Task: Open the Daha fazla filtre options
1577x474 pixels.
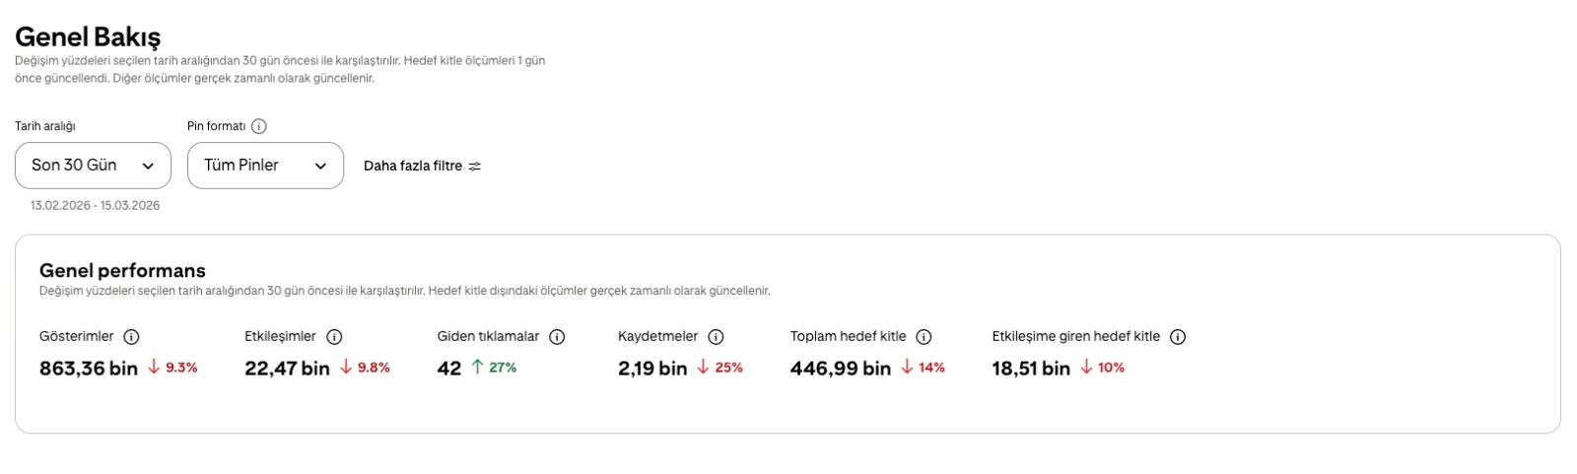Action: coord(422,166)
